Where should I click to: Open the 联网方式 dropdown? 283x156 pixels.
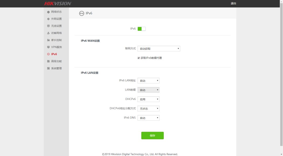tap(159, 49)
